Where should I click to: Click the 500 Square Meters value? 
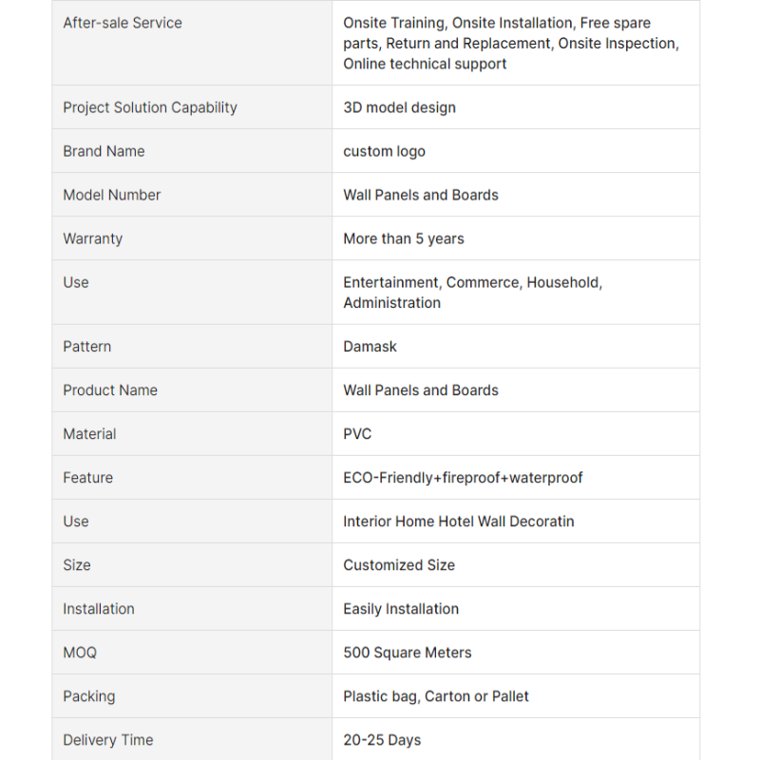pos(408,653)
